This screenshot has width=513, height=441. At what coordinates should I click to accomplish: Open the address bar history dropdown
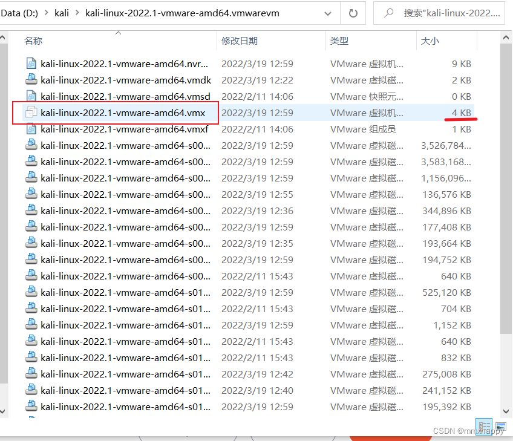327,13
